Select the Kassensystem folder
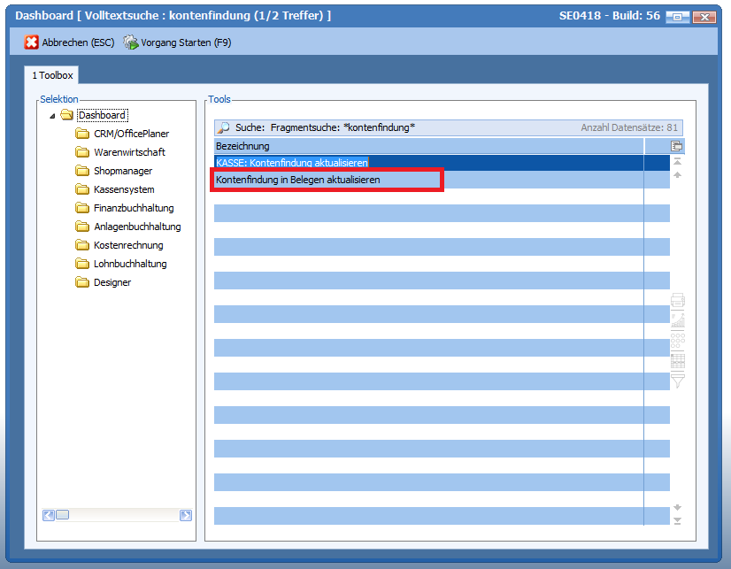This screenshot has height=569, width=731. click(x=124, y=189)
